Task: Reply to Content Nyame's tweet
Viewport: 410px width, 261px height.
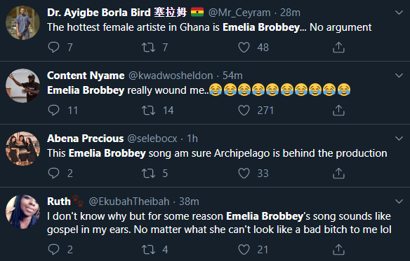Action: point(54,110)
